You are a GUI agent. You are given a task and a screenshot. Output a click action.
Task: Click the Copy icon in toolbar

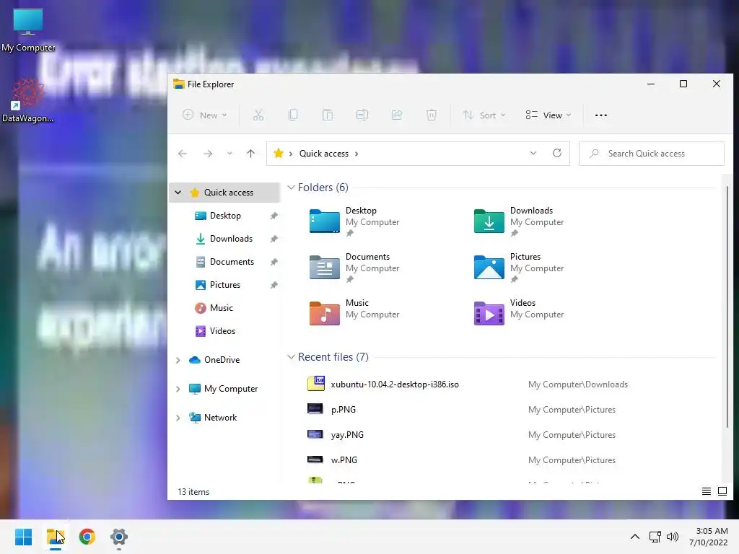(x=293, y=115)
